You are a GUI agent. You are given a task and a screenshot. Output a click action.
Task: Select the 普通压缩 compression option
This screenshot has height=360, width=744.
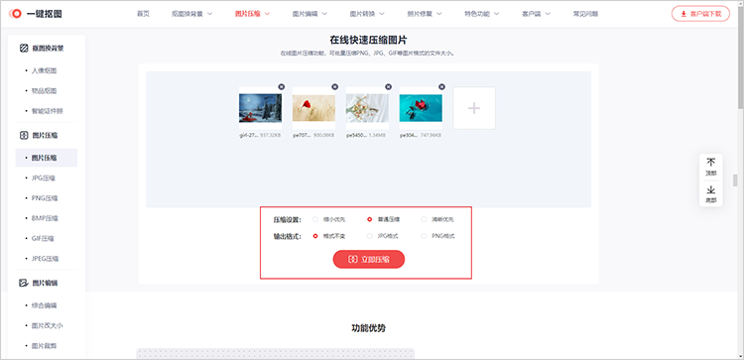(370, 219)
